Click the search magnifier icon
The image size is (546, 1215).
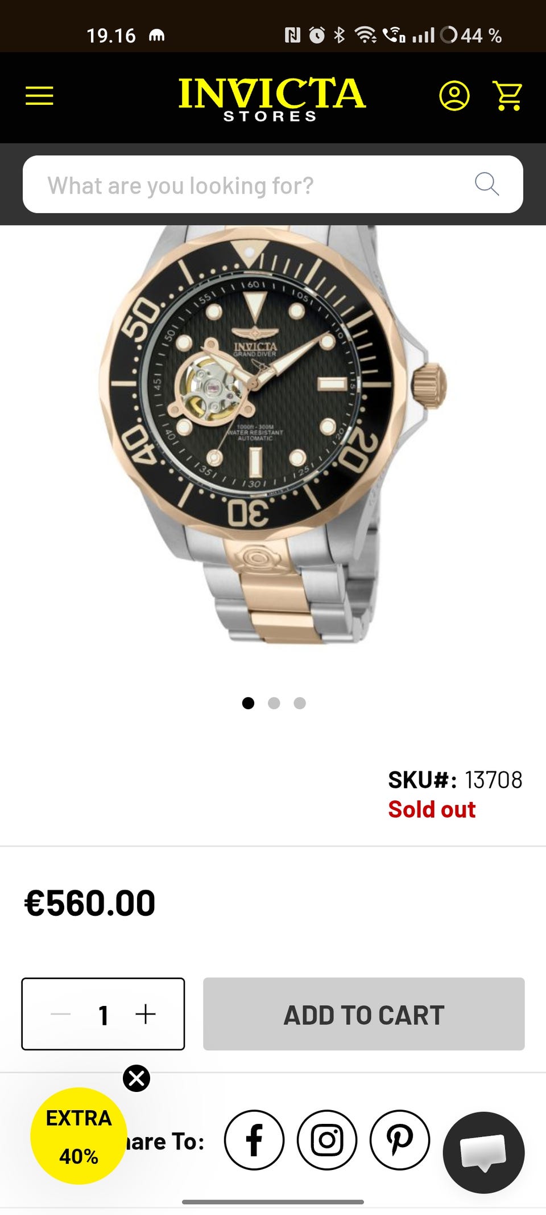(x=487, y=184)
